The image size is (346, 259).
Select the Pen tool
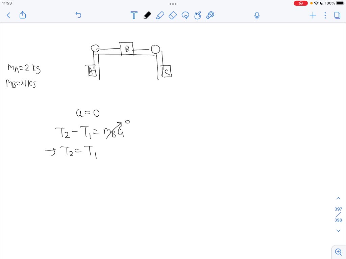click(147, 15)
